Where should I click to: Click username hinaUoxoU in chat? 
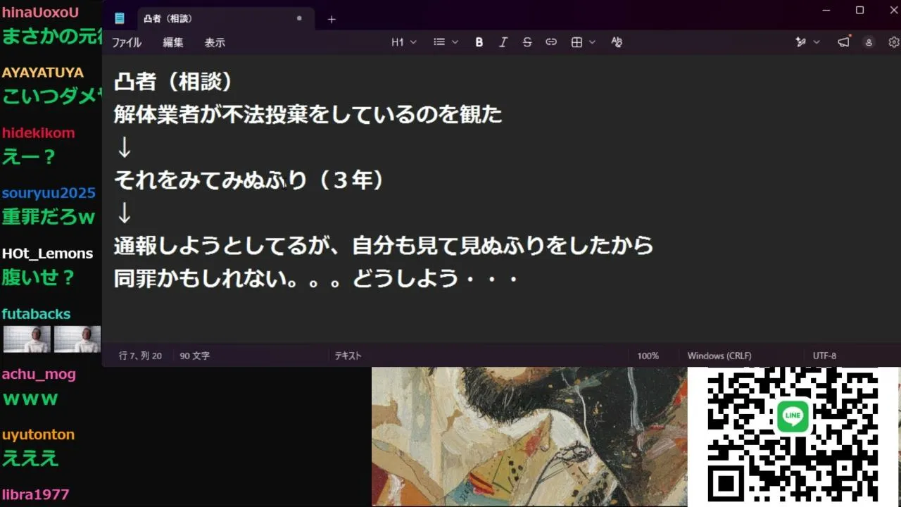tap(40, 12)
